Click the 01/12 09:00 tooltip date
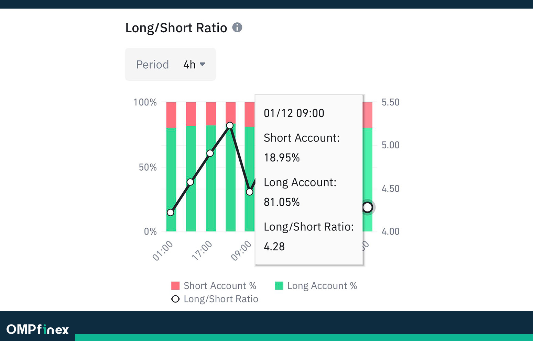The height and width of the screenshot is (341, 533). coord(294,113)
